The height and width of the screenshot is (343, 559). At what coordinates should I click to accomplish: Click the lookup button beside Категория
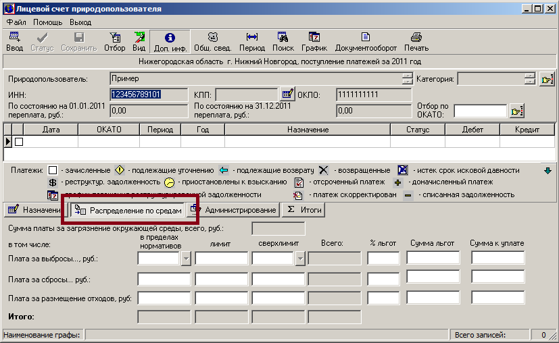pyautogui.click(x=548, y=80)
